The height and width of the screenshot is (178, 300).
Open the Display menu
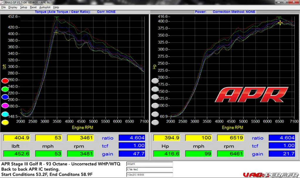click(13, 7)
